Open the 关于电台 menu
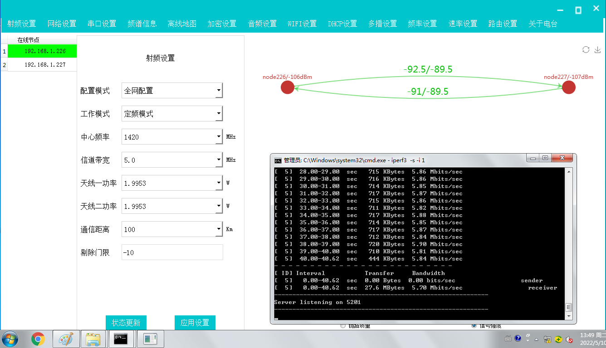The image size is (606, 348). 543,24
